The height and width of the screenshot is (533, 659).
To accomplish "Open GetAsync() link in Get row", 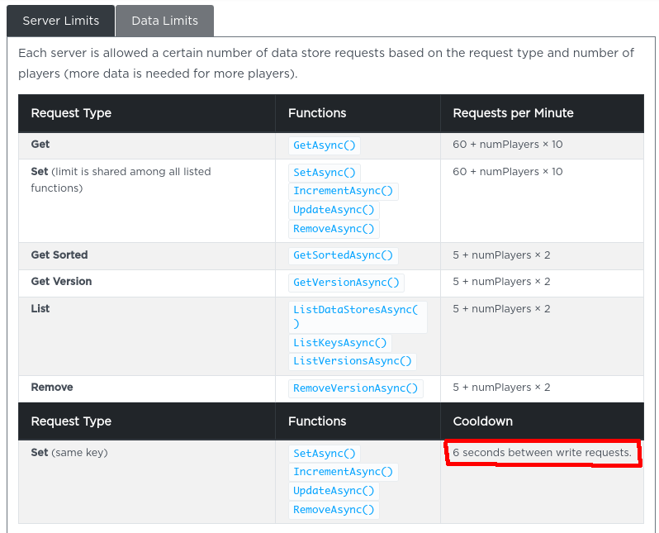I will pyautogui.click(x=324, y=145).
